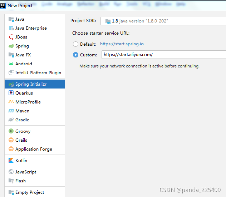Select the Custom starter service URL radio
Screen dimensions: 226x197
point(75,55)
